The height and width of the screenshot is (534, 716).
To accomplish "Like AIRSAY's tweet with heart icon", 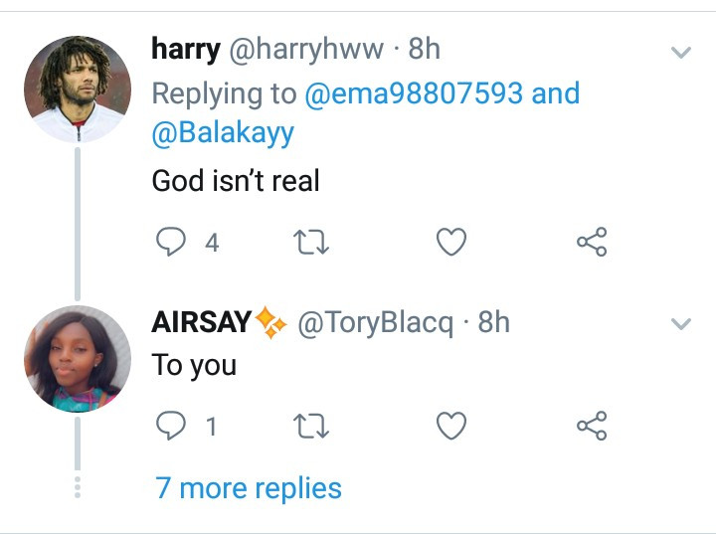I will click(x=451, y=426).
